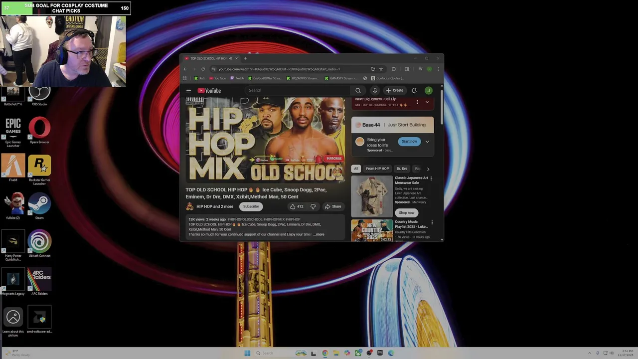
Task: Dislike the video with thumbs down
Action: tap(313, 206)
